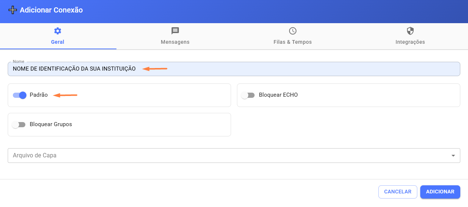Go to the Integrações tab label
468x207 pixels.
pos(410,42)
